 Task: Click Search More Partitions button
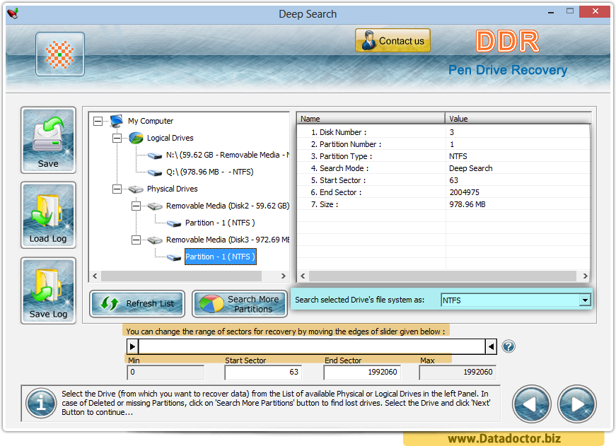[240, 303]
